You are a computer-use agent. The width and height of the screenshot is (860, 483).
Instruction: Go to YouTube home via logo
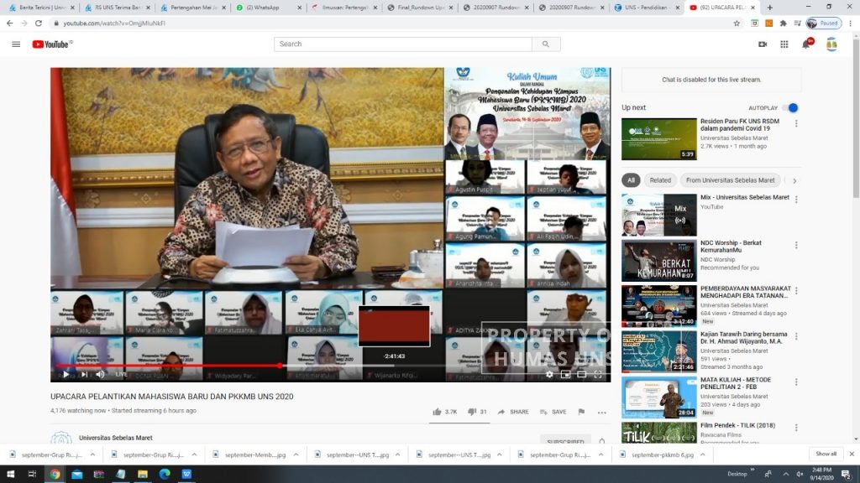tap(52, 44)
